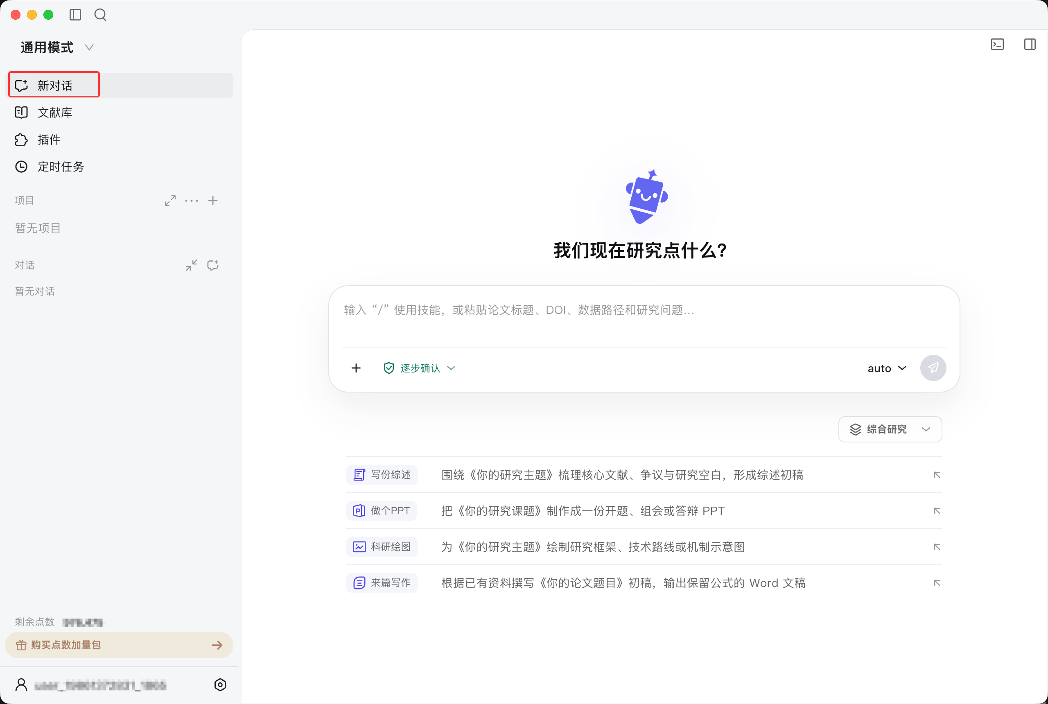Open the 插件 plugins page
This screenshot has height=704, width=1048.
click(x=119, y=140)
